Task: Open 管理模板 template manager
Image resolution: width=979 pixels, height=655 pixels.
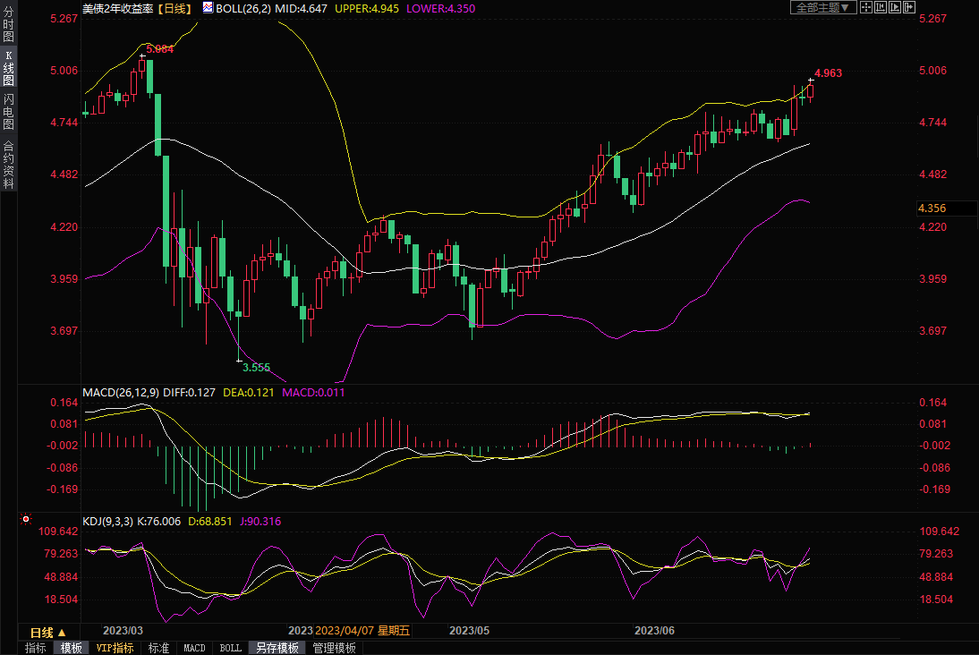Action: pos(334,648)
